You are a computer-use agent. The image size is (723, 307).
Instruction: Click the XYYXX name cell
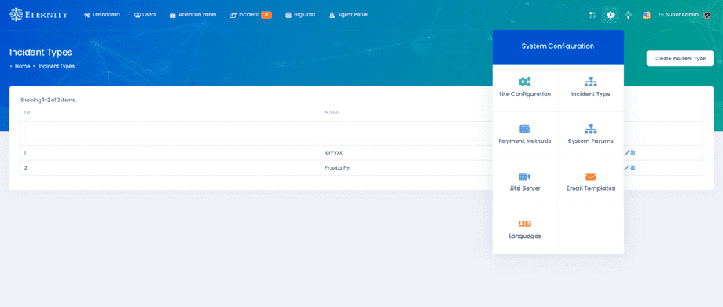pyautogui.click(x=333, y=153)
